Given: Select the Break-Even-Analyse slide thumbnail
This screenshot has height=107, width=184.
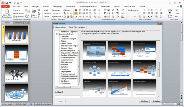Looking at the screenshot, I should (x=119, y=88).
